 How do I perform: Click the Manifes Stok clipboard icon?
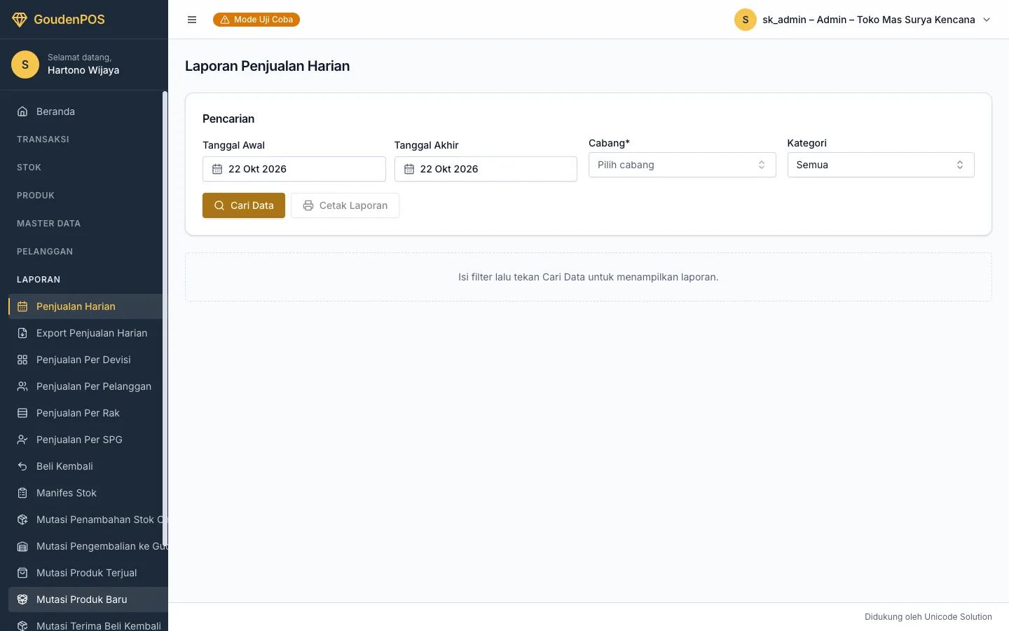point(22,493)
